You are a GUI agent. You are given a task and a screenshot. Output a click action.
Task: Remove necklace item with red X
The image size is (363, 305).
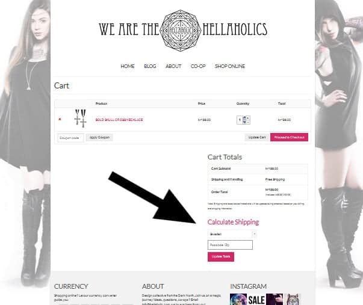[60, 119]
